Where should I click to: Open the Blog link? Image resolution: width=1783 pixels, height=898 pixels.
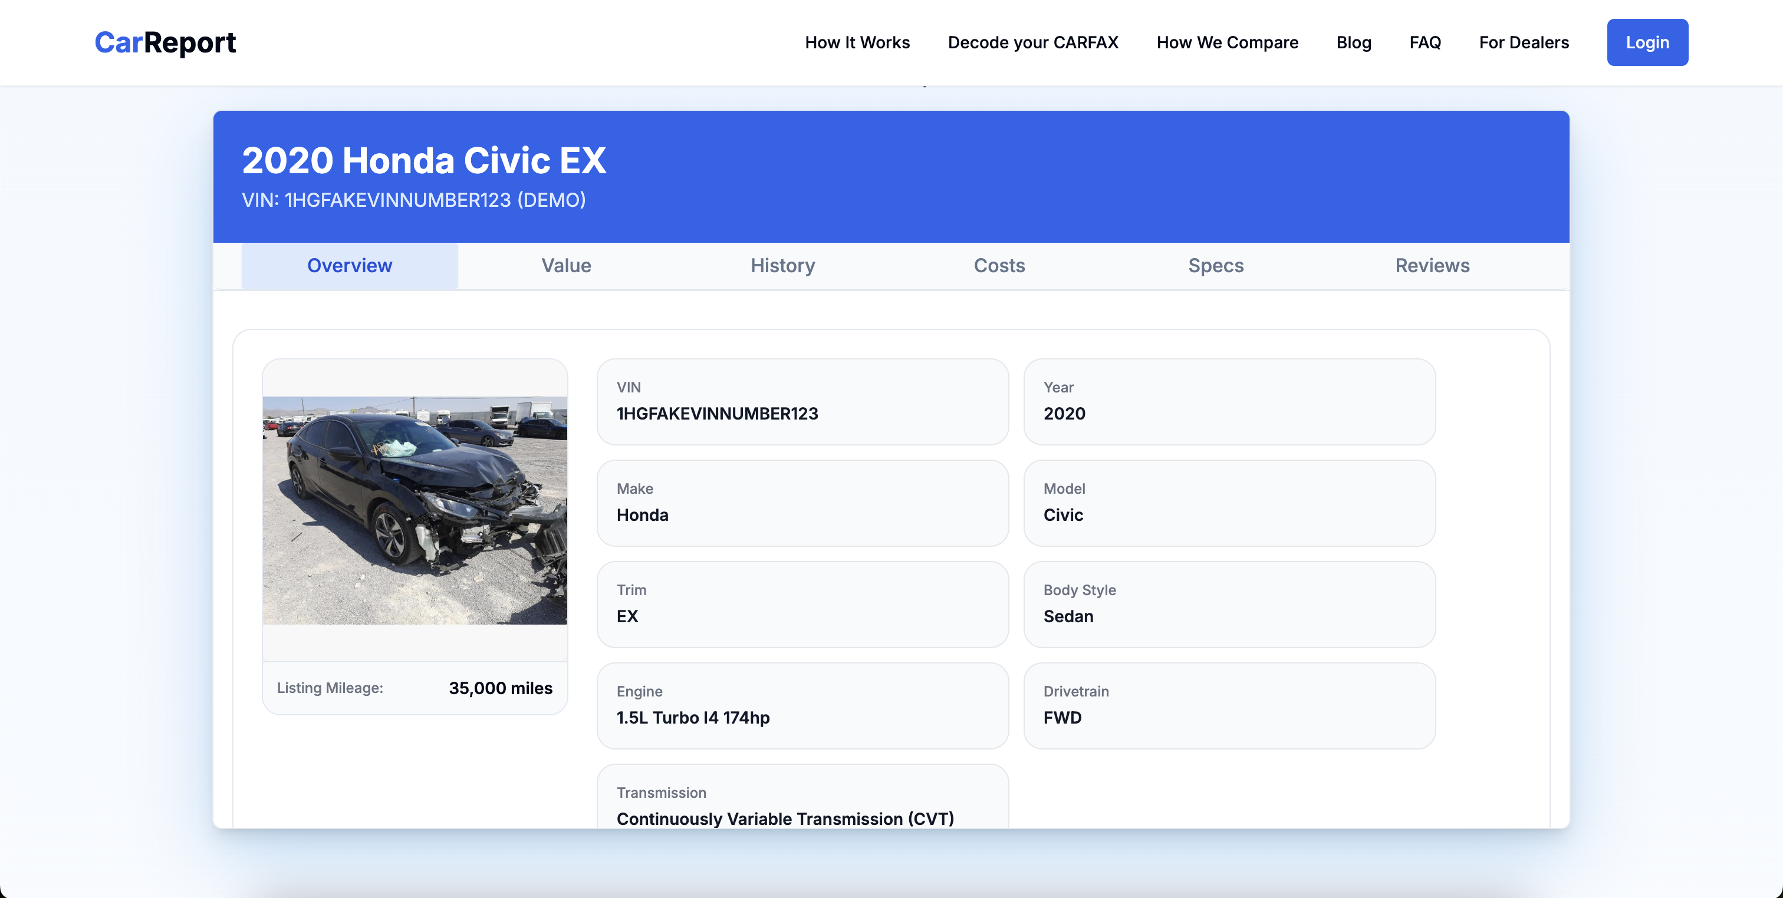(x=1353, y=42)
